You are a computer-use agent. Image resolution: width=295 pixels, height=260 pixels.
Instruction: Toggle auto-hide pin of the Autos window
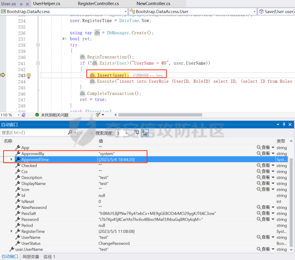[x=284, y=125]
